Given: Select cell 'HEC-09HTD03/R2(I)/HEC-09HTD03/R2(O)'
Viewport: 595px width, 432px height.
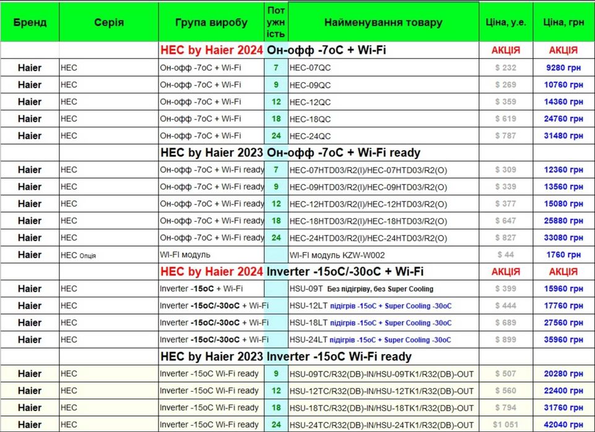Looking at the screenshot, I should 383,187.
